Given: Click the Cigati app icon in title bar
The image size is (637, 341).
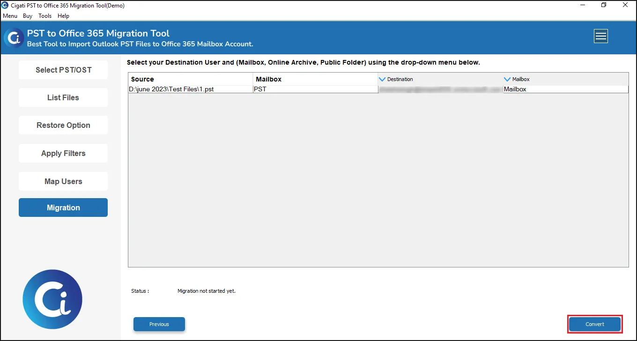Looking at the screenshot, I should [x=5, y=6].
